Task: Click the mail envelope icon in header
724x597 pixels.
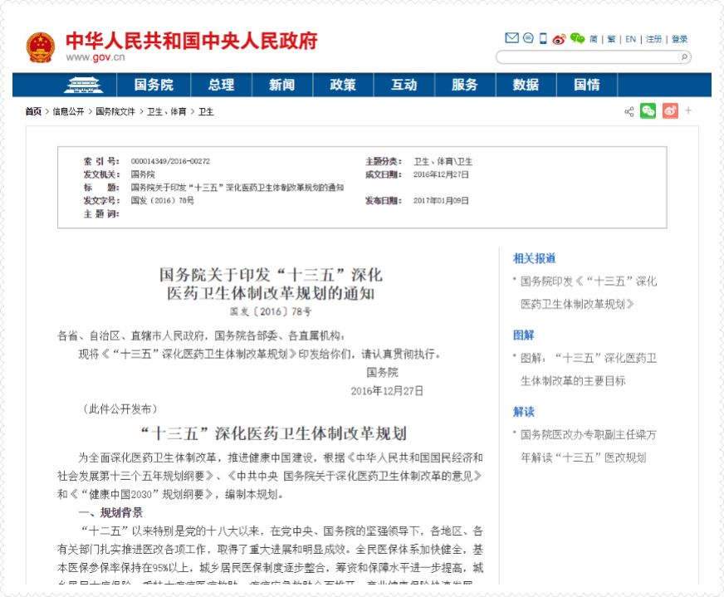Action: pos(511,38)
